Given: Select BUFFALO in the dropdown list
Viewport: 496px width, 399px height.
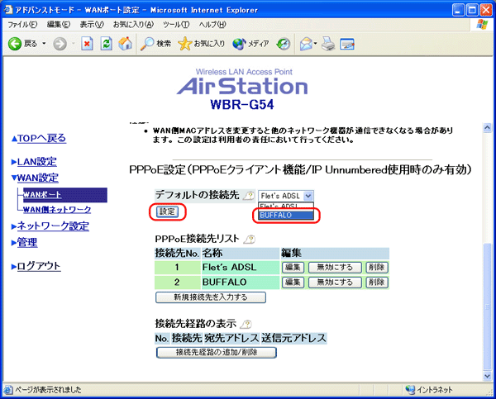Looking at the screenshot, I should click(x=286, y=216).
